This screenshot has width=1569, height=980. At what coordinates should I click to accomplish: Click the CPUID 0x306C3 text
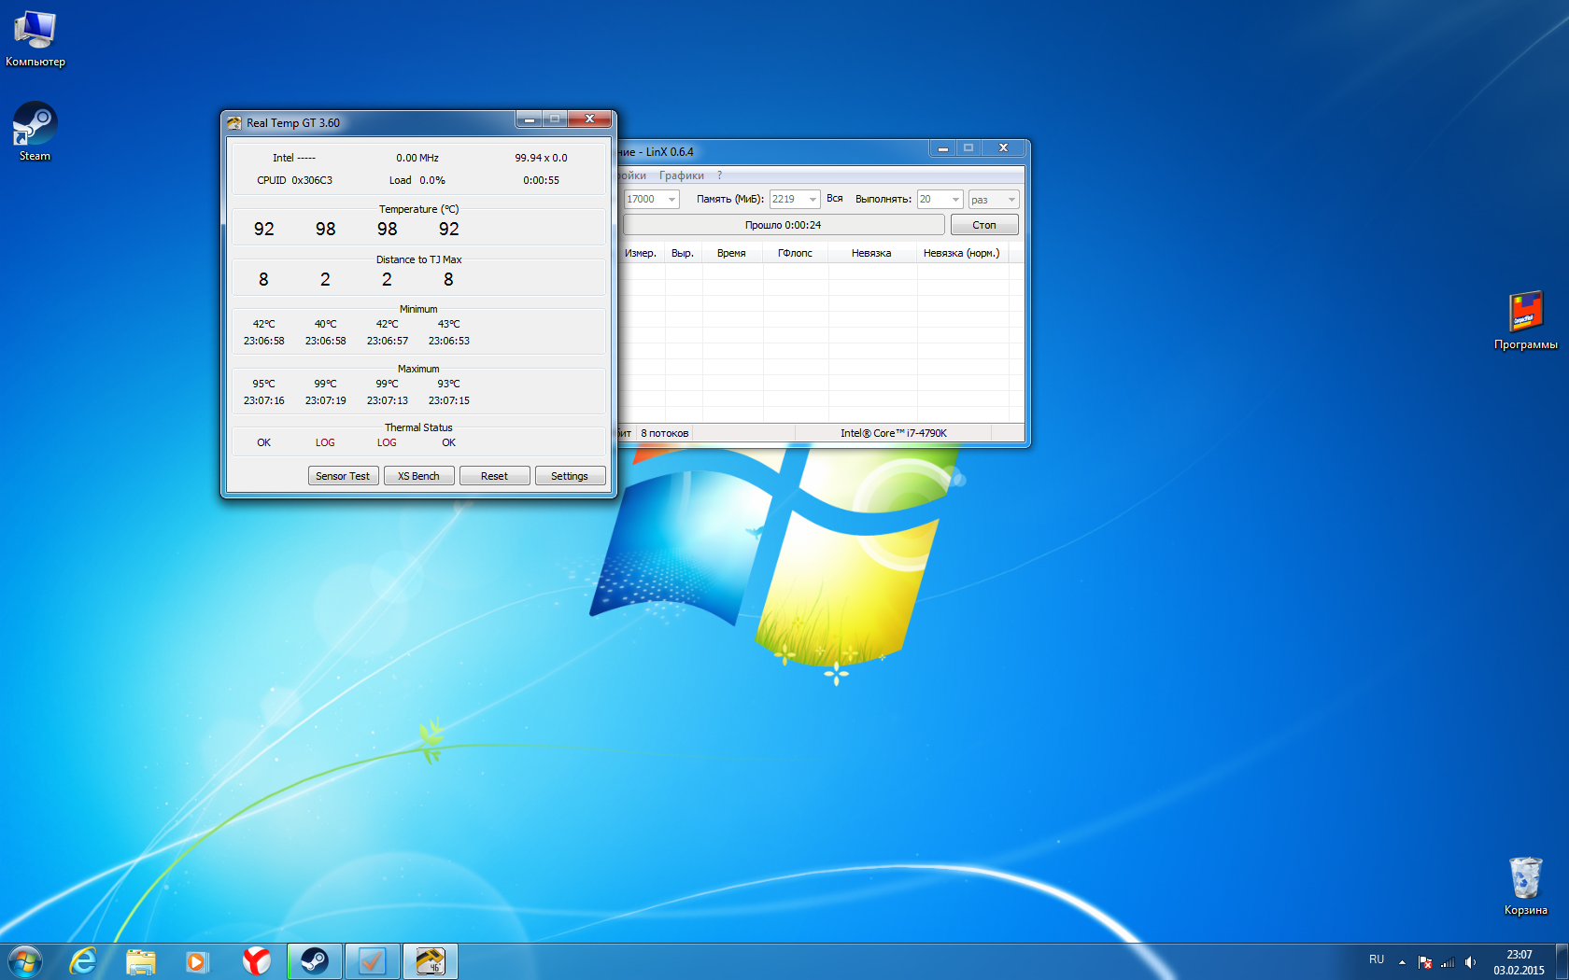(294, 180)
